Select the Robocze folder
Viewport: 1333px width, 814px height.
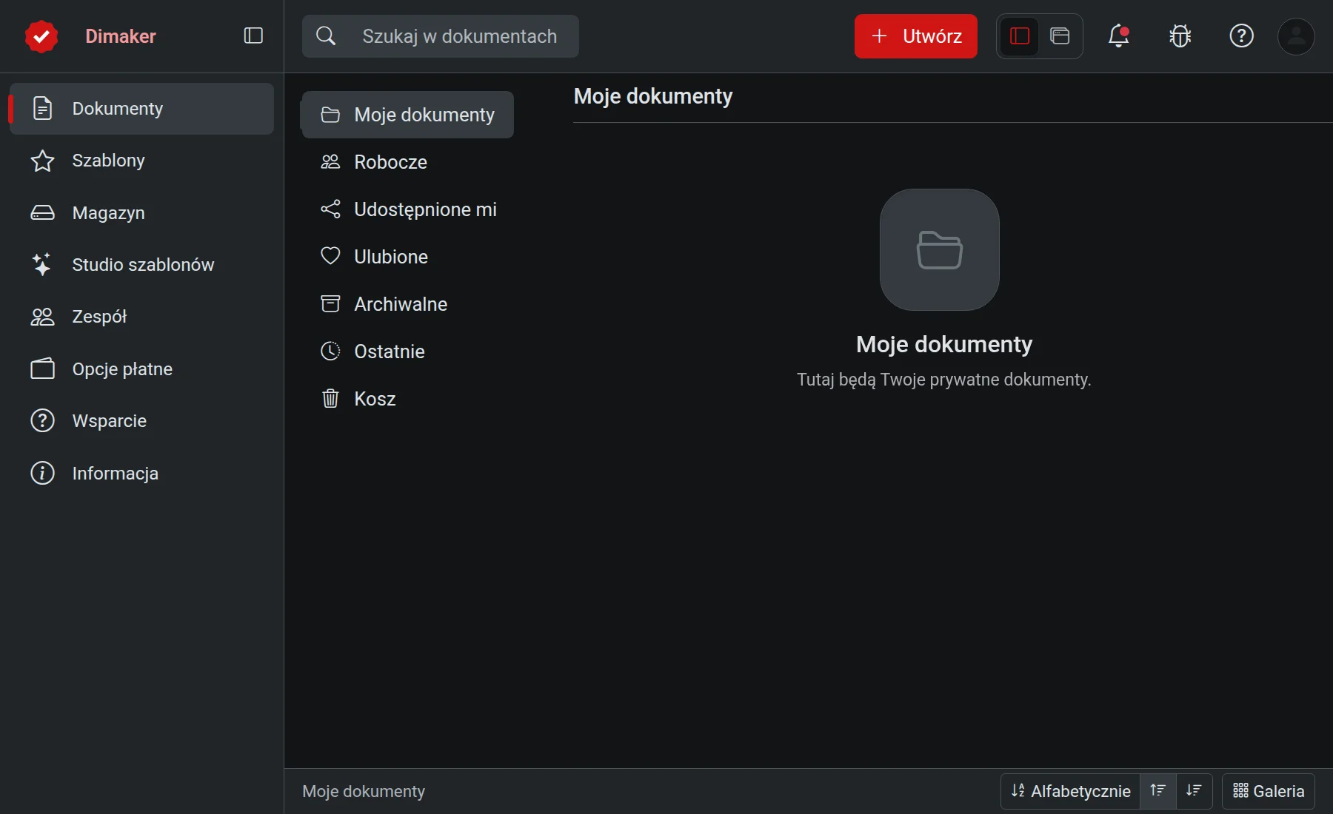click(x=408, y=162)
